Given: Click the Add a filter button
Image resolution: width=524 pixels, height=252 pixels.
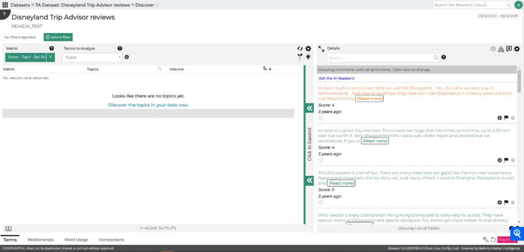Looking at the screenshot, I should (x=58, y=37).
